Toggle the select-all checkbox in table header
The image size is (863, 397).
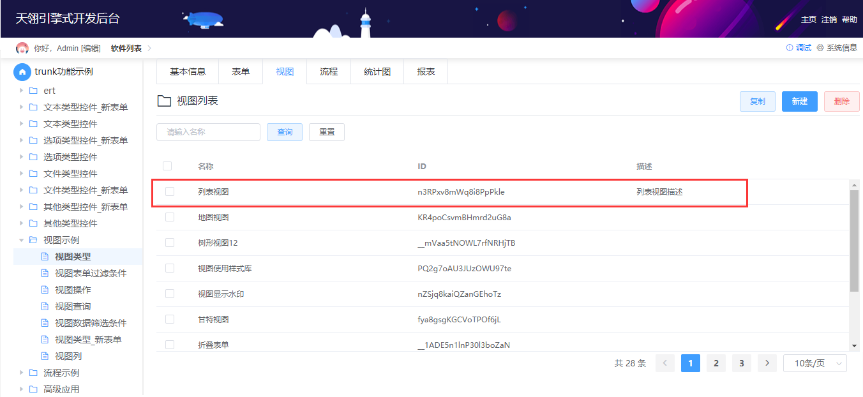click(167, 166)
